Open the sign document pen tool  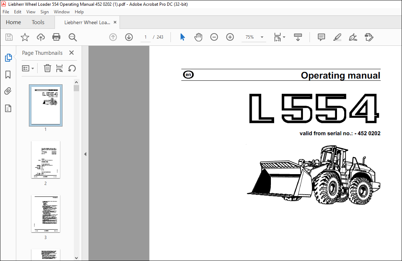click(353, 37)
